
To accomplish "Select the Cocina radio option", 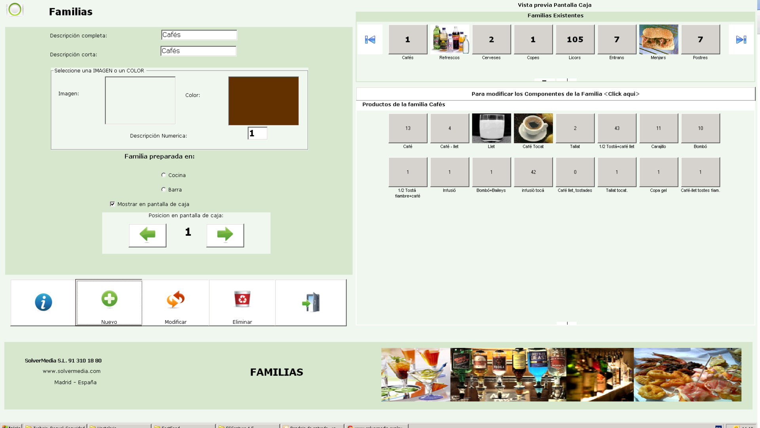I will pos(163,175).
